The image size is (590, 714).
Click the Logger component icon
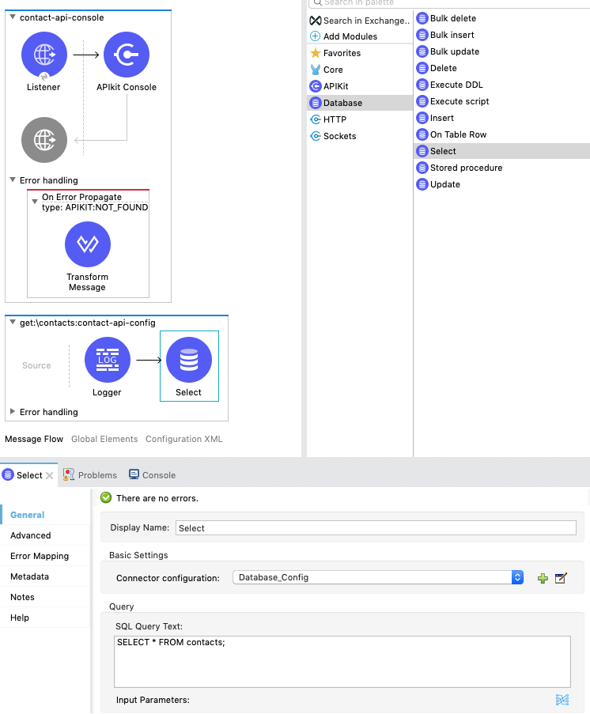tap(108, 360)
